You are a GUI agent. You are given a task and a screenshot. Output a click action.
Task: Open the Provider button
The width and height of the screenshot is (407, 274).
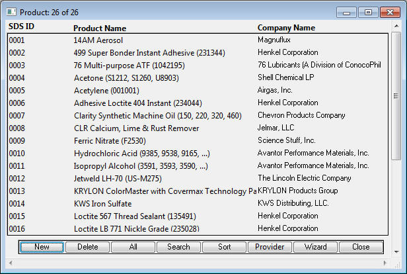pyautogui.click(x=270, y=247)
